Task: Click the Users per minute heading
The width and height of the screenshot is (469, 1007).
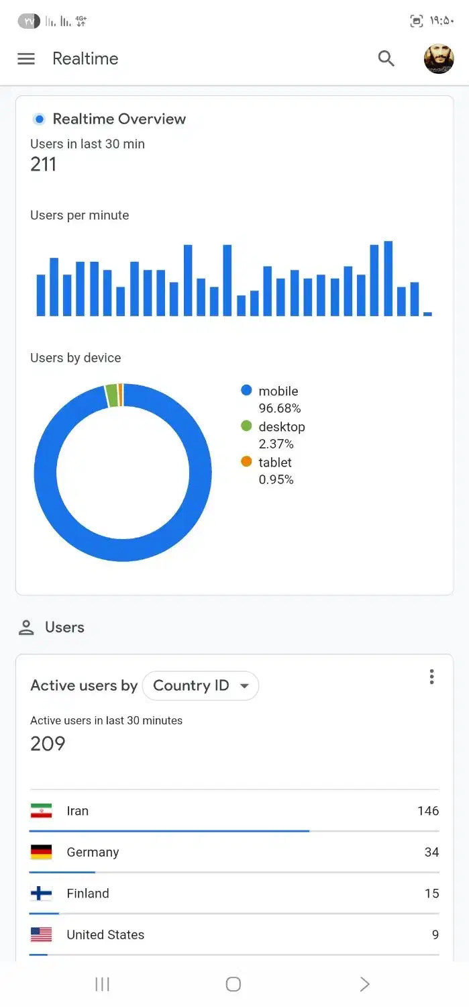Action: click(80, 215)
